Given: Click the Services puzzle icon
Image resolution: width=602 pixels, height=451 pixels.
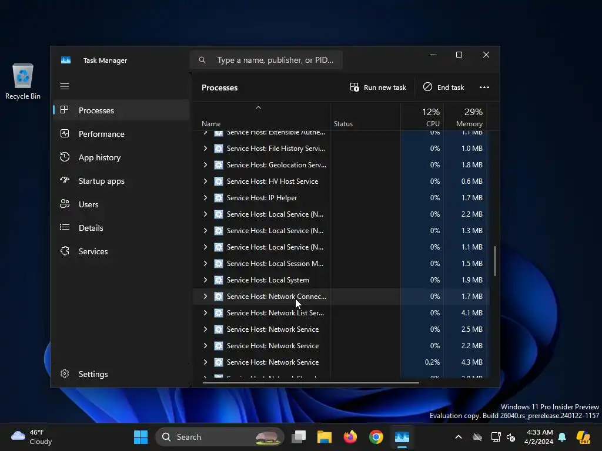Looking at the screenshot, I should point(65,251).
